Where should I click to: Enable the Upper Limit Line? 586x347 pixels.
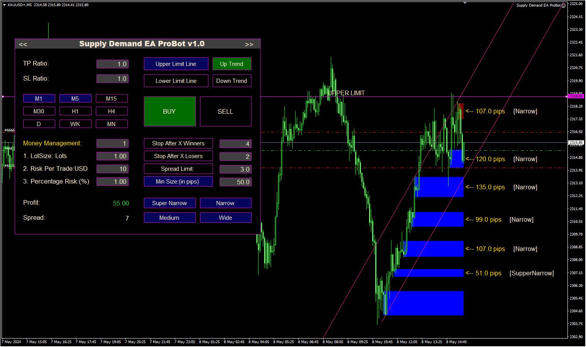pyautogui.click(x=176, y=64)
